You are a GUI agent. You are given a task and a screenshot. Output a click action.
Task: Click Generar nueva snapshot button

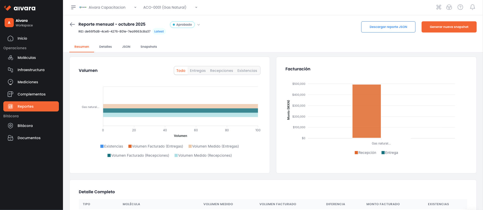pyautogui.click(x=449, y=27)
